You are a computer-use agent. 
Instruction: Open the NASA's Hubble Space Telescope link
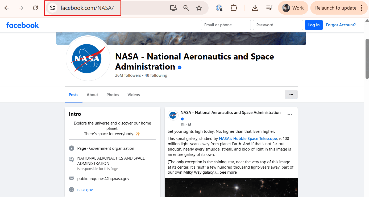(x=248, y=138)
